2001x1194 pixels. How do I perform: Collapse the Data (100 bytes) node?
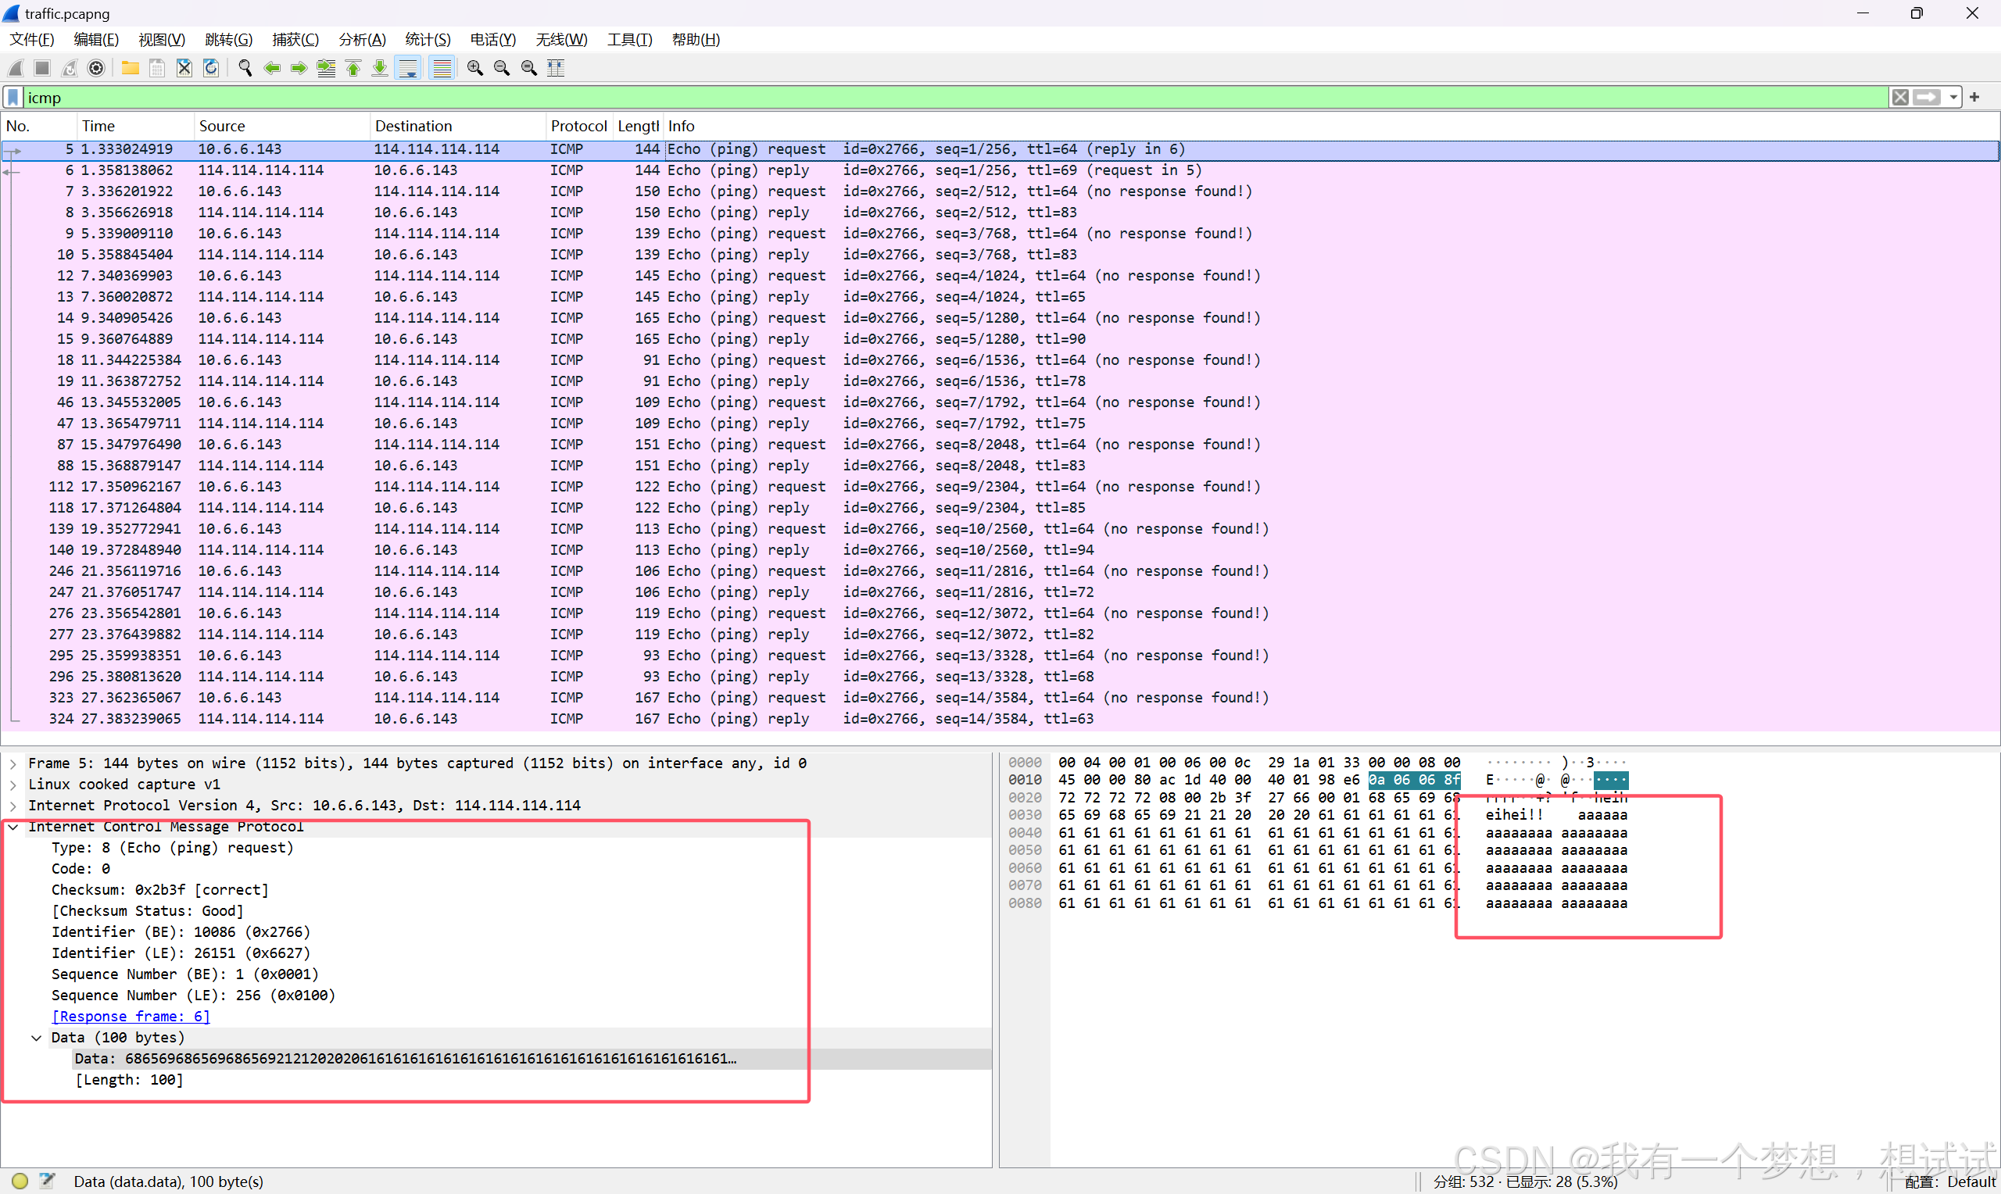[x=36, y=1038]
